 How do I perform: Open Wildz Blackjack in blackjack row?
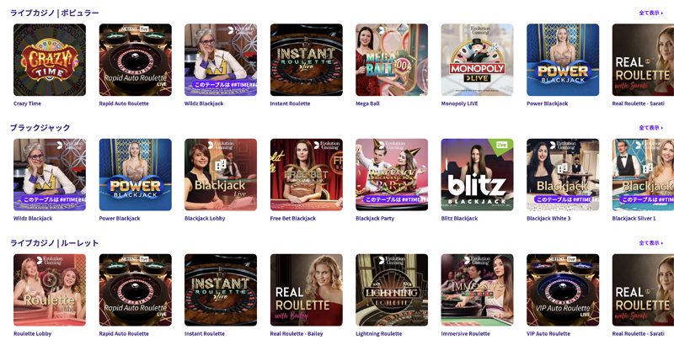[50, 175]
